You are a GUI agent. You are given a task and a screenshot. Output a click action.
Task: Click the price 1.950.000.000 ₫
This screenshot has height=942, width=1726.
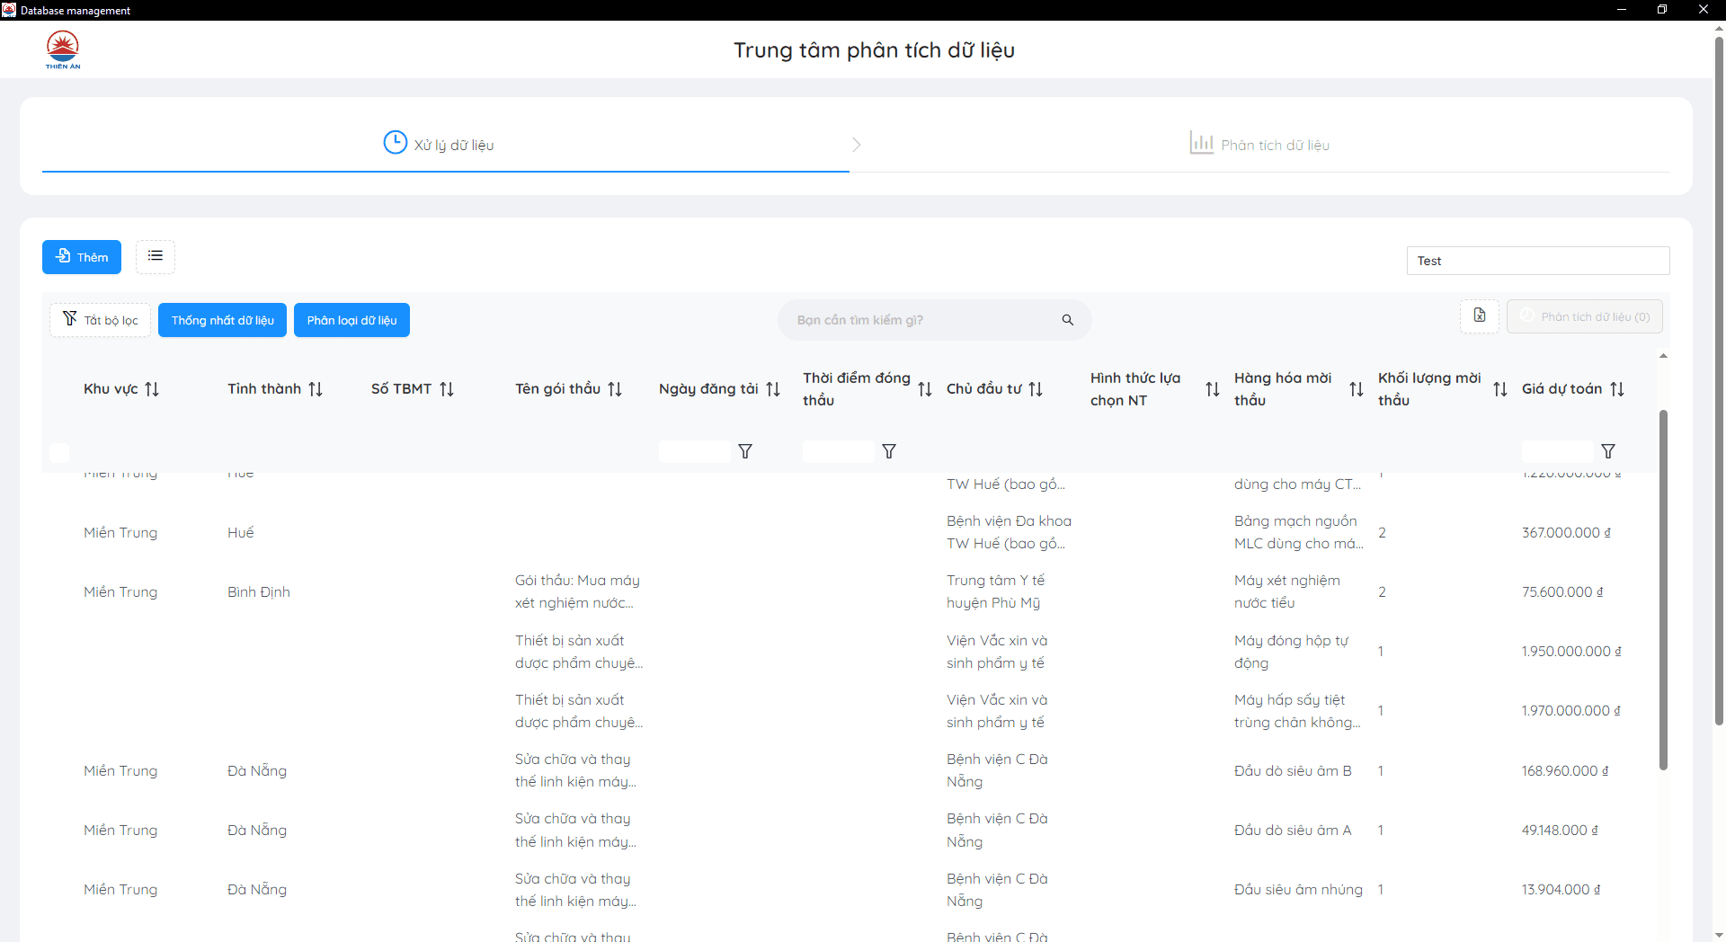click(x=1571, y=651)
